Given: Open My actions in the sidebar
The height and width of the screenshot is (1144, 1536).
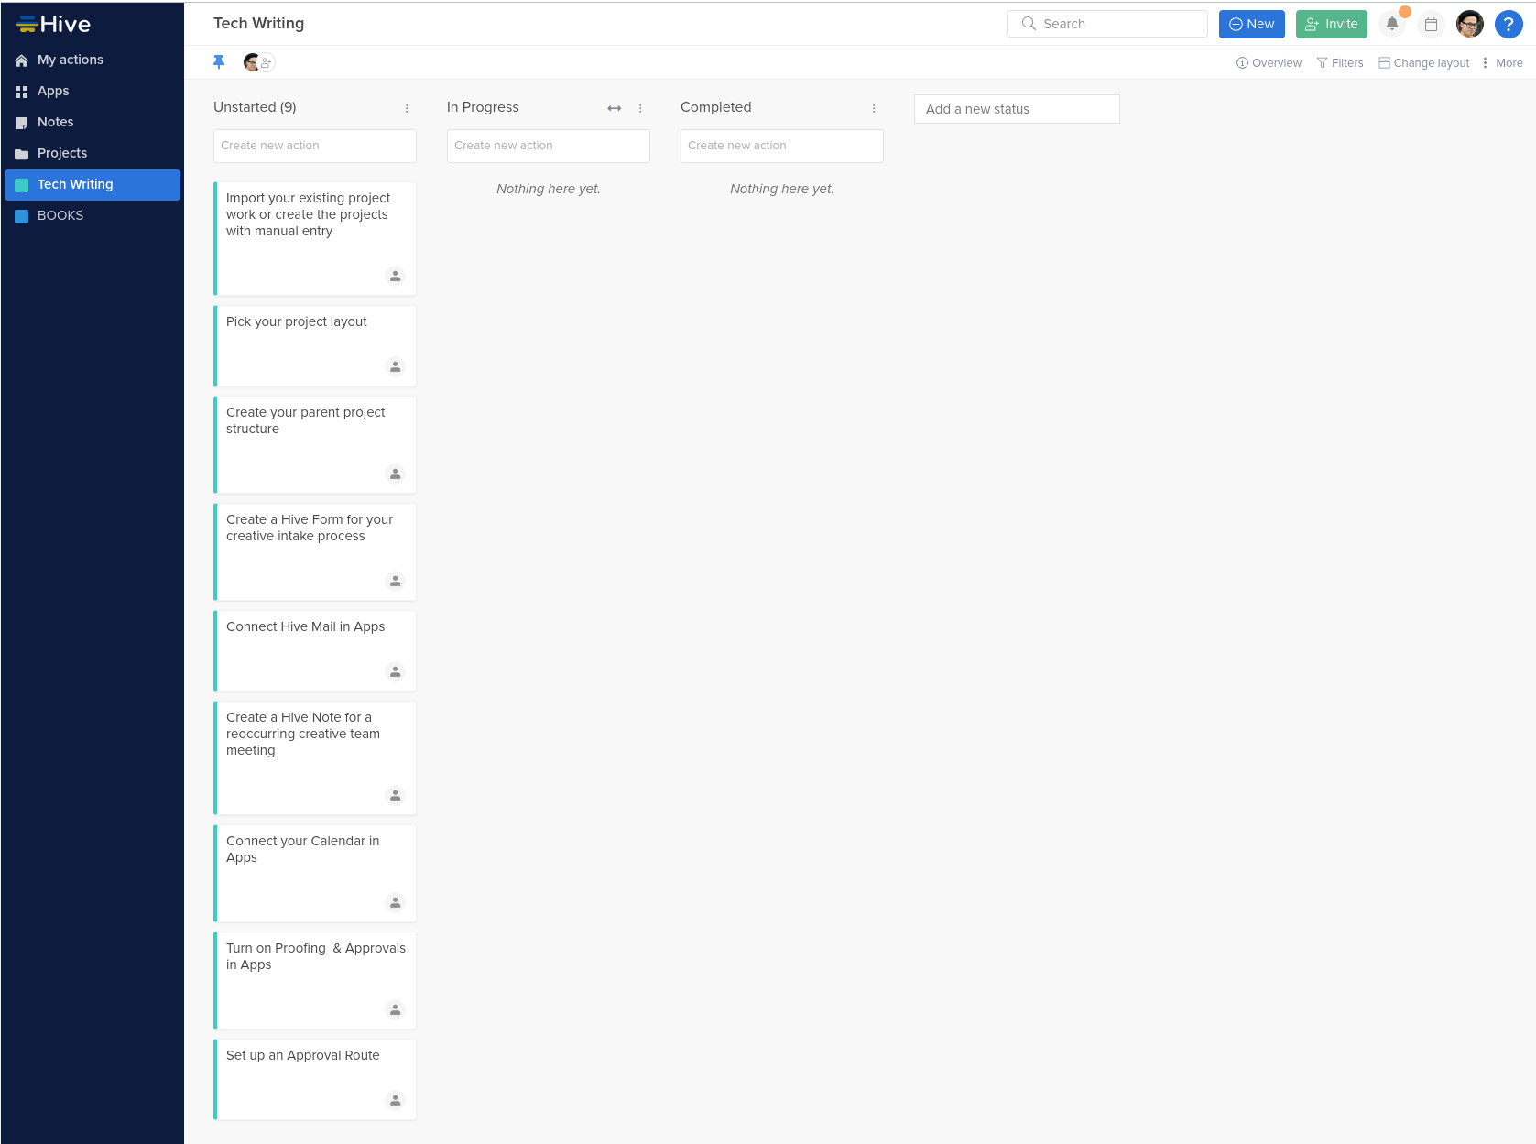Looking at the screenshot, I should click(70, 60).
